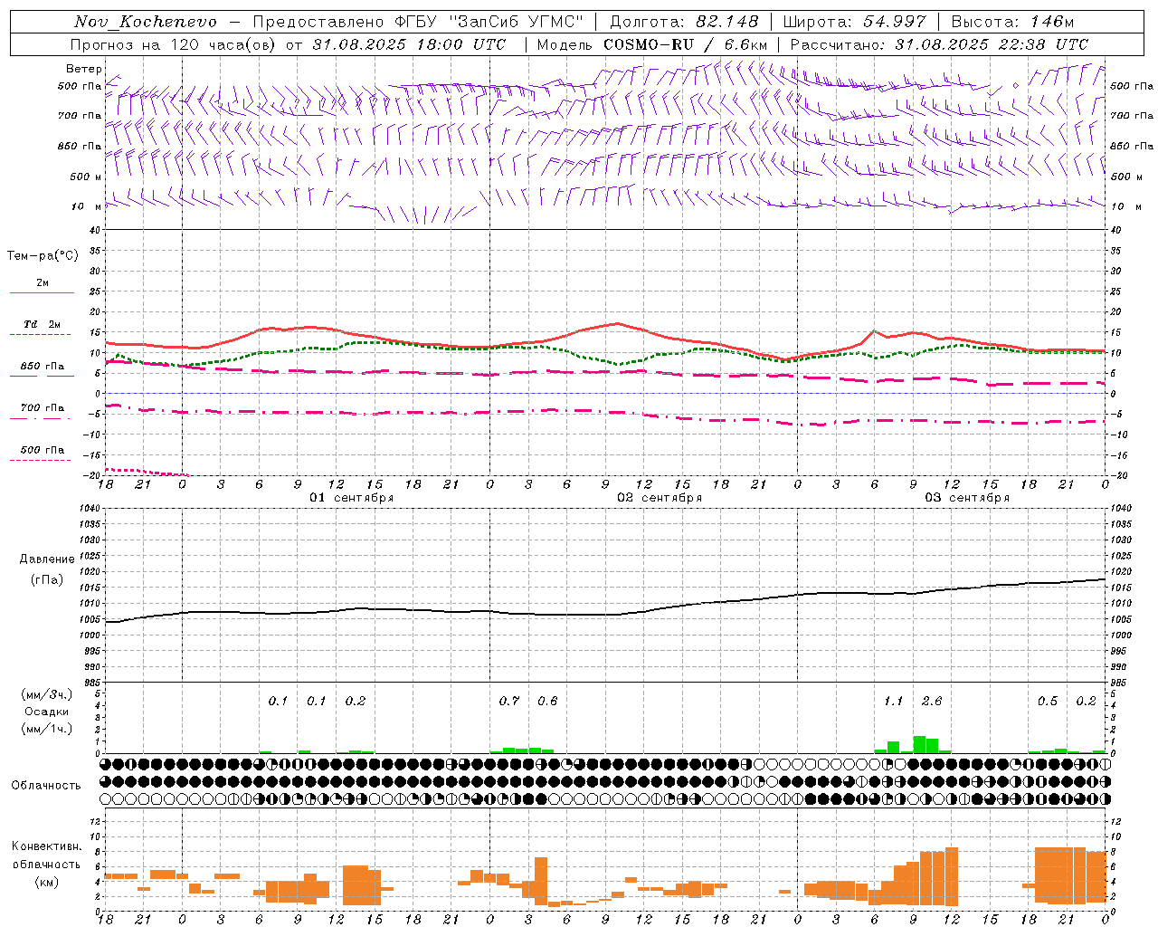The image size is (1158, 927).
Task: Click the 01 сентября date label
Action: coord(352,498)
